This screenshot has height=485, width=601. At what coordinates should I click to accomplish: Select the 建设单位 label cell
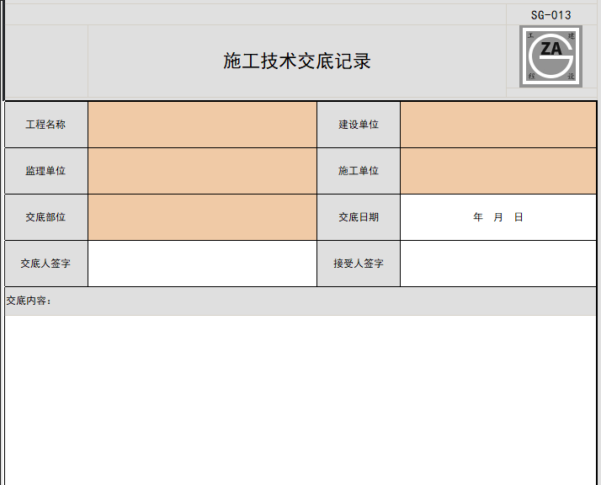[x=359, y=125]
